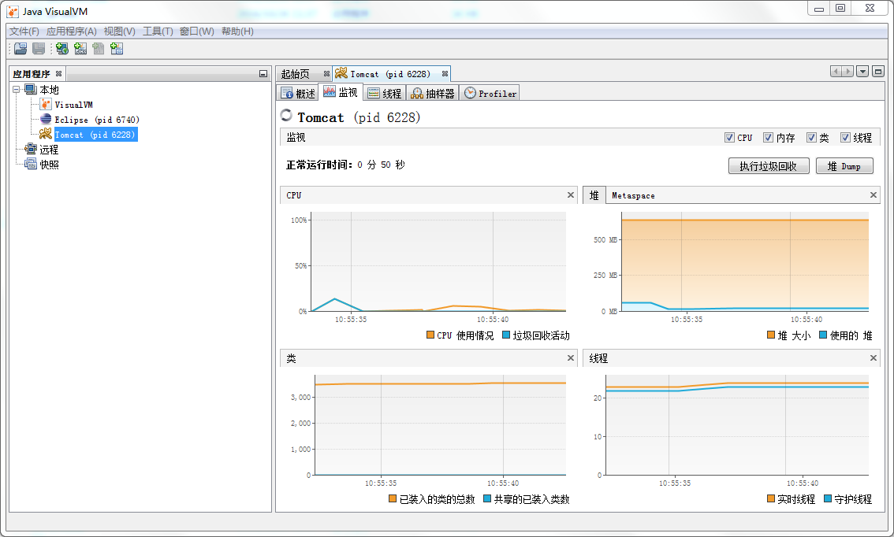Close the 类 chart panel
This screenshot has width=894, height=537.
click(571, 357)
